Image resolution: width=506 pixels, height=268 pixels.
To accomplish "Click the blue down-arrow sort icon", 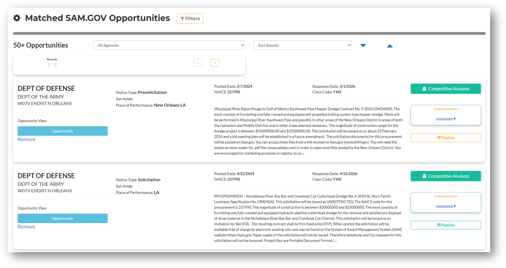I will 363,46.
